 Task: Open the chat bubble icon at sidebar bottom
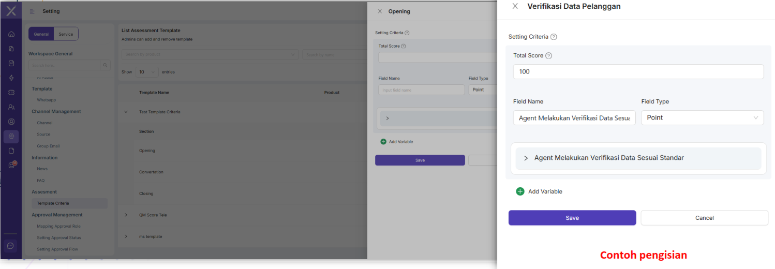pyautogui.click(x=11, y=246)
